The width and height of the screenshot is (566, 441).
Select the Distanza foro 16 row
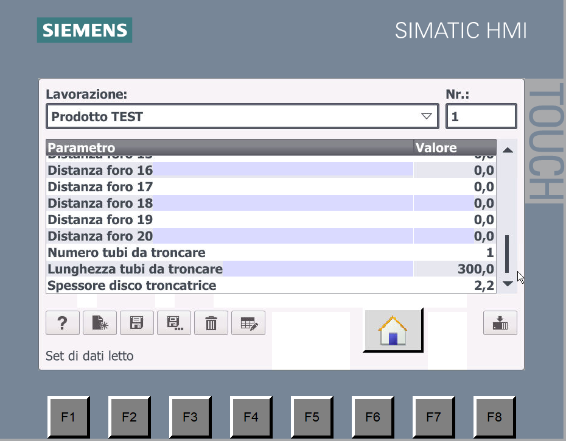pos(271,170)
